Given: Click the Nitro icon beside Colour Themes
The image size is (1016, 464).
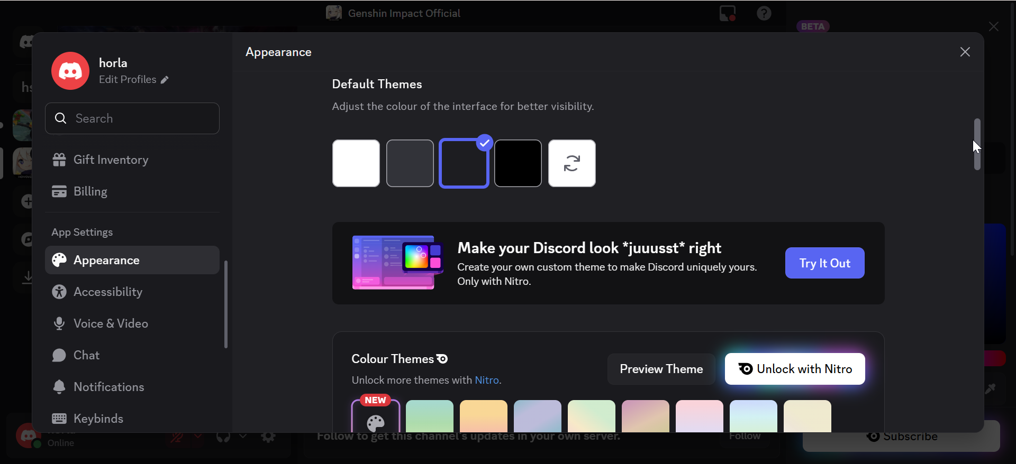Looking at the screenshot, I should (442, 359).
